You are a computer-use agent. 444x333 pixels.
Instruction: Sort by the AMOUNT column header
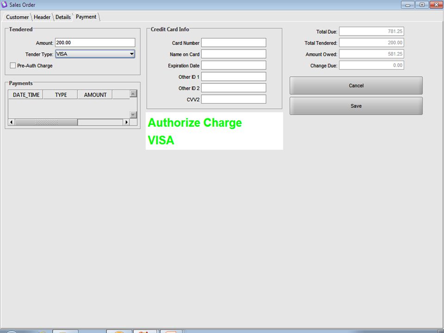pyautogui.click(x=95, y=94)
